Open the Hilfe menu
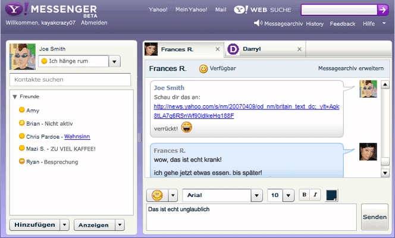Viewport: 395px width, 238px height. (369, 24)
